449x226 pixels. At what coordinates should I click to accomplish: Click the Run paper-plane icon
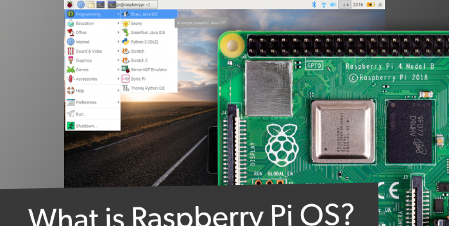(x=71, y=114)
